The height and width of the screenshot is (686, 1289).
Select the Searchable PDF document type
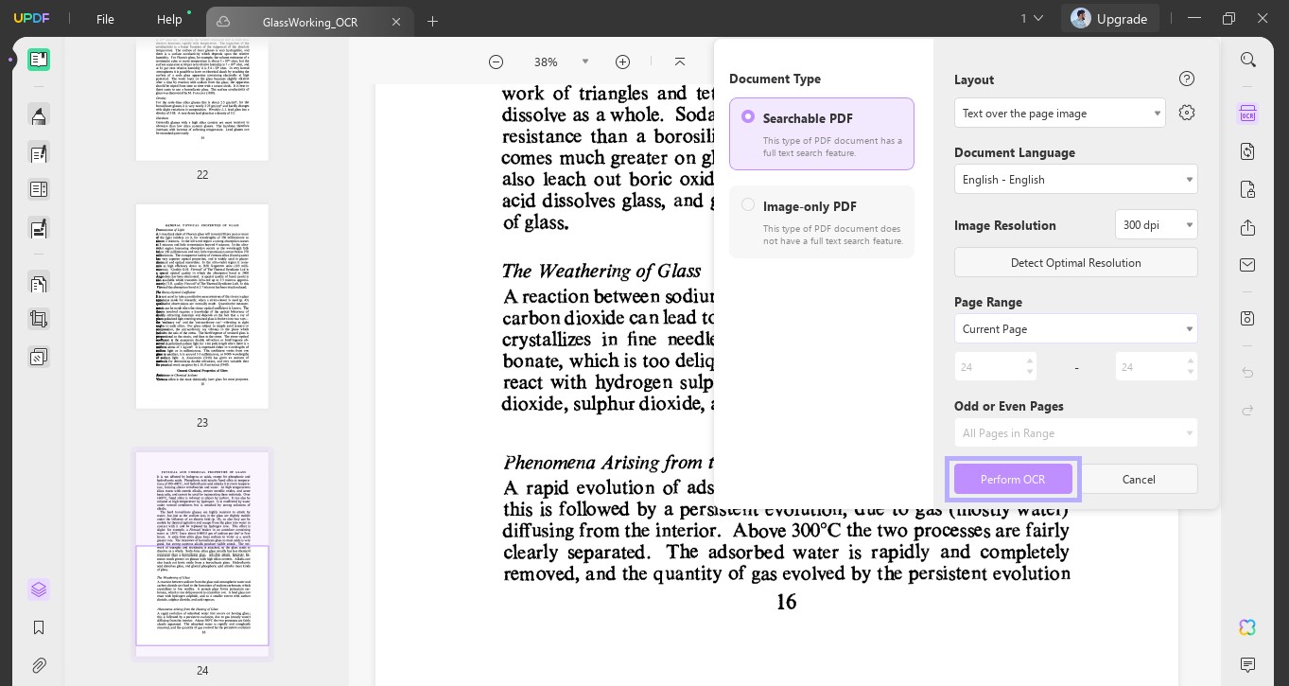[x=822, y=133]
